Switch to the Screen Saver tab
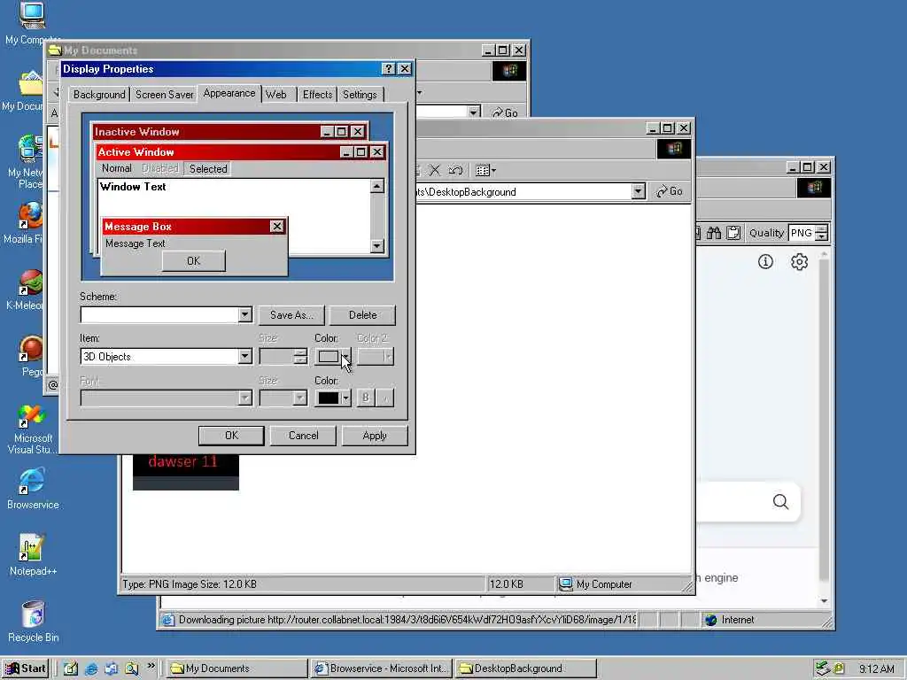 tap(164, 94)
